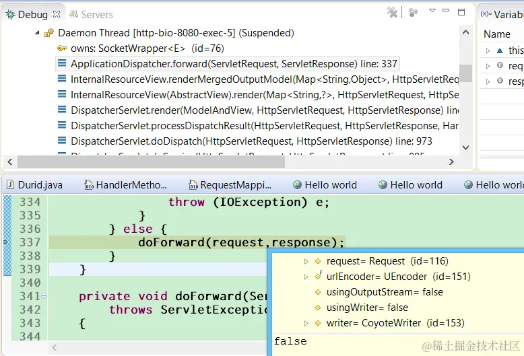Image resolution: width=524 pixels, height=356 pixels.
Task: Select 'usingWriter= false' in inspect popup
Action: click(367, 308)
